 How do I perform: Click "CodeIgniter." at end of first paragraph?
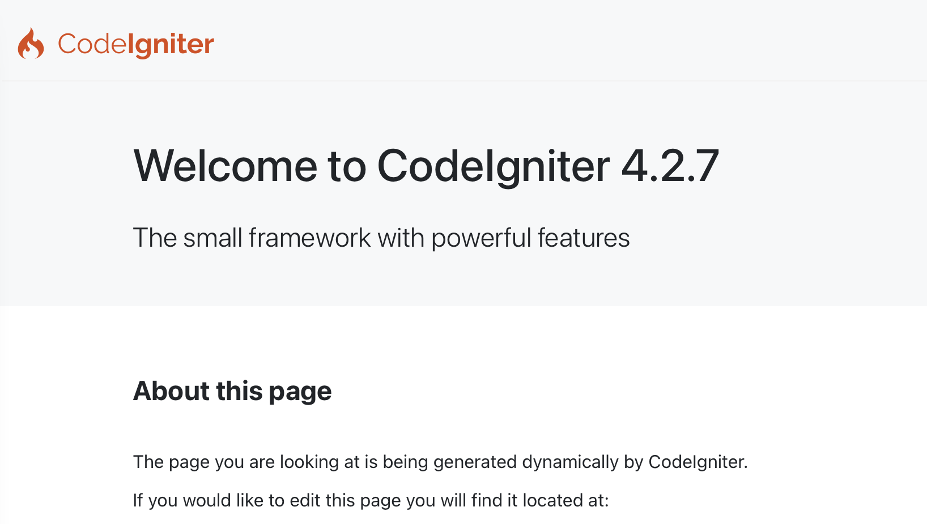click(698, 462)
